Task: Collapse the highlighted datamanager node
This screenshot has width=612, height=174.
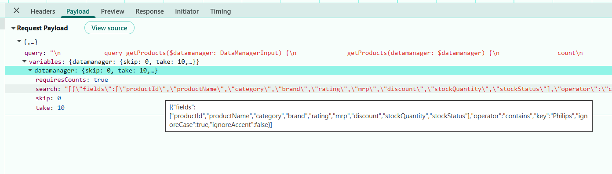Action: 30,71
